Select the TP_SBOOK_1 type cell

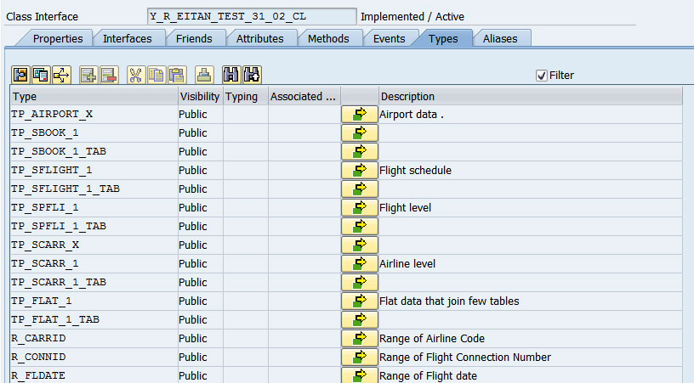[94, 132]
